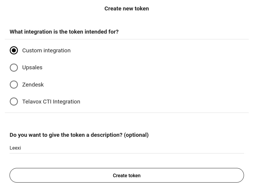Select the Telavox CTI Integration radio button
The height and width of the screenshot is (190, 255).
14,102
